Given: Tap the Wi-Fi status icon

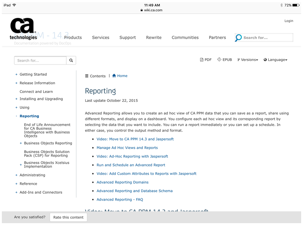Looking at the screenshot, I should click(x=14, y=5).
